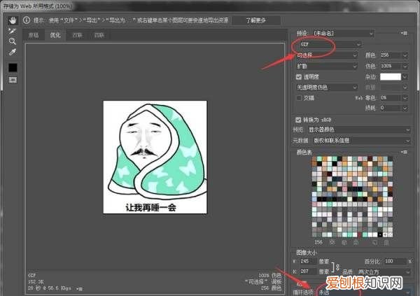
Task: Switch to the 四联 4-up tab
Action: pyautogui.click(x=99, y=35)
